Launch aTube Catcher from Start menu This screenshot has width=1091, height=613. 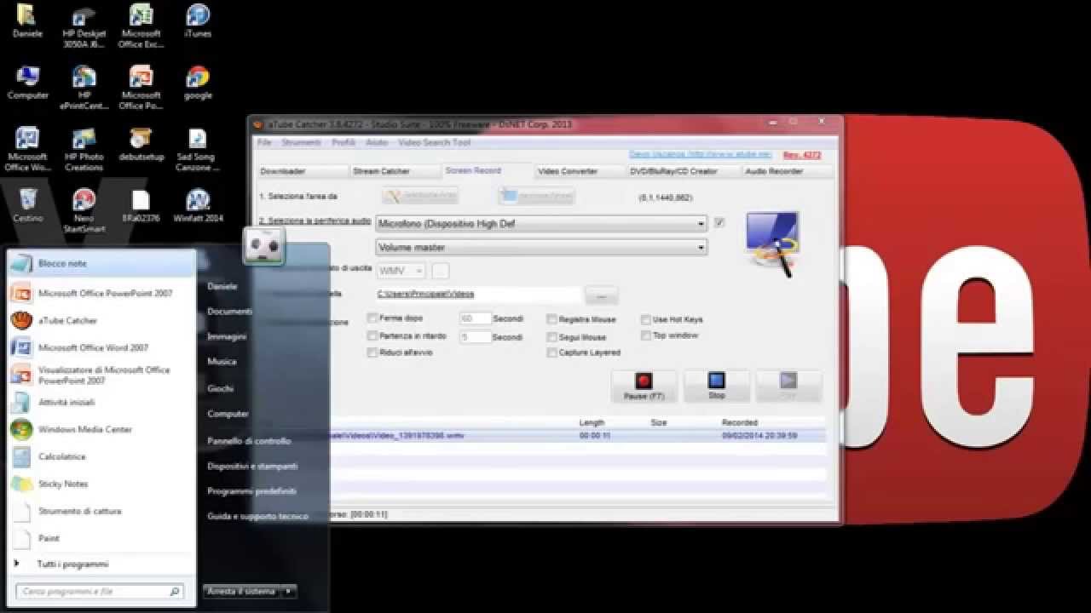[101, 320]
